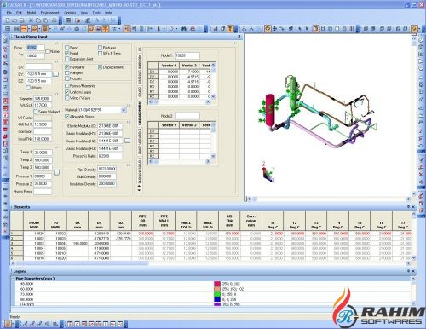Click the New file icon in toolbar

click(8, 20)
